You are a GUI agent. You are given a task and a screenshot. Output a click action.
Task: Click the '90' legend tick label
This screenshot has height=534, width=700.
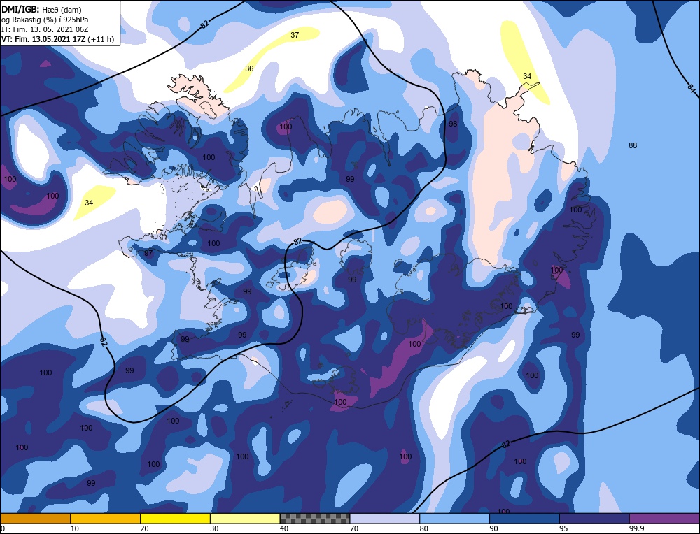click(x=493, y=528)
